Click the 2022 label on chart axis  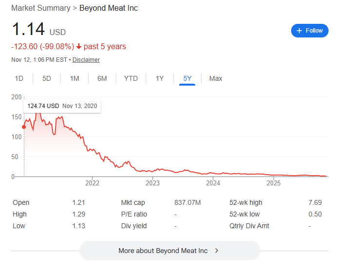click(92, 183)
